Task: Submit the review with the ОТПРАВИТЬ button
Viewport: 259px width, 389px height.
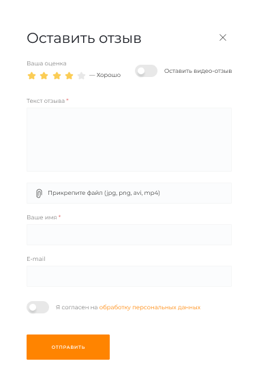Action: [68, 347]
